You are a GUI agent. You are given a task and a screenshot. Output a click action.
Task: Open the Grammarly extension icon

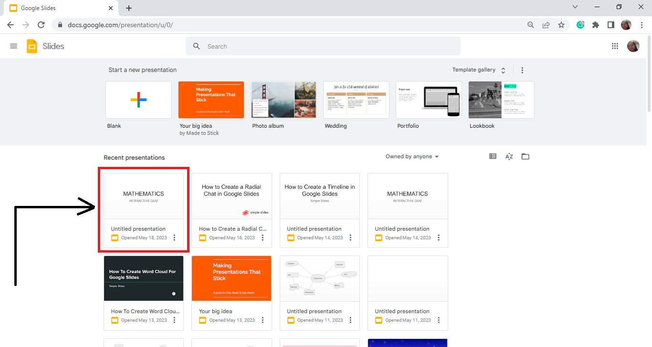point(580,25)
